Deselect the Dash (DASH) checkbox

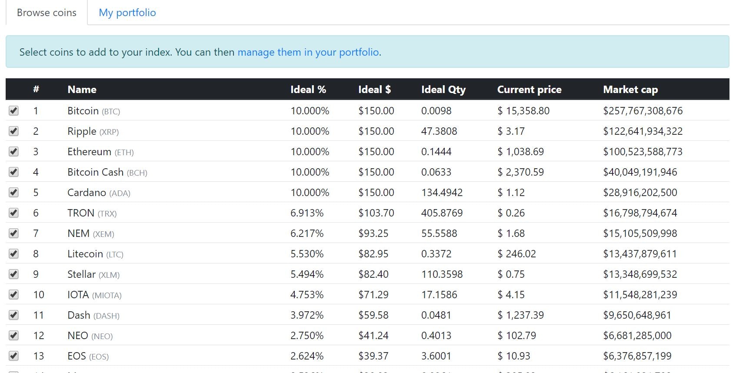click(13, 315)
